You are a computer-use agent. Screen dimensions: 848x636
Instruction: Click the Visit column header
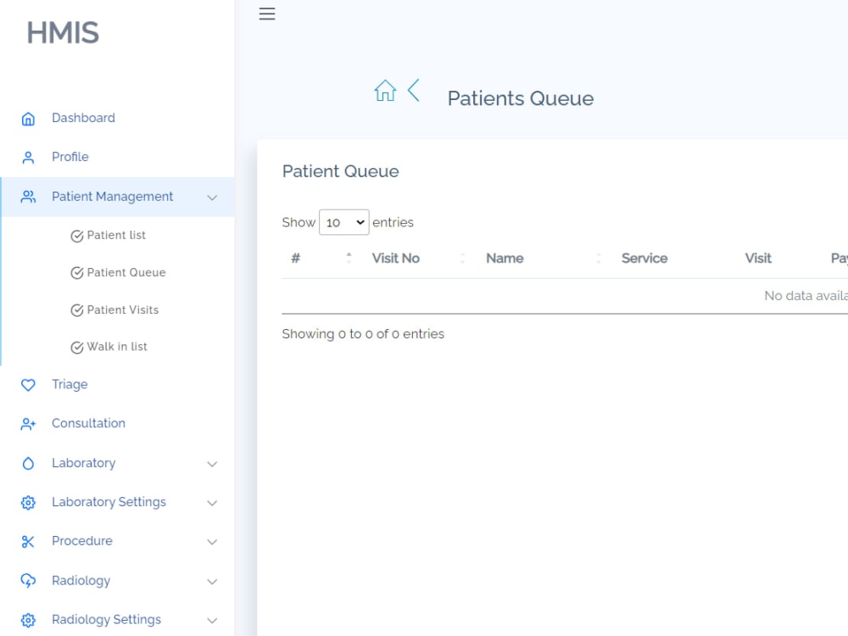point(758,259)
